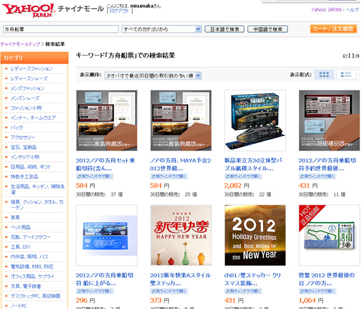The height and width of the screenshot is (309, 362).
Task: Open the ヘルプ link
Action: [352, 10]
